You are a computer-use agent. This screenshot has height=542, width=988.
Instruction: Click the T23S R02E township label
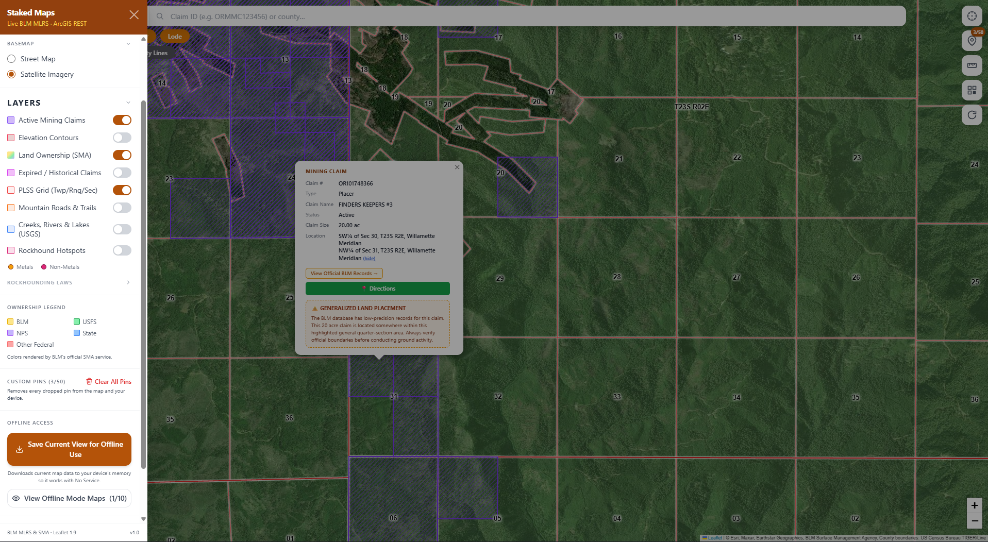(x=692, y=107)
